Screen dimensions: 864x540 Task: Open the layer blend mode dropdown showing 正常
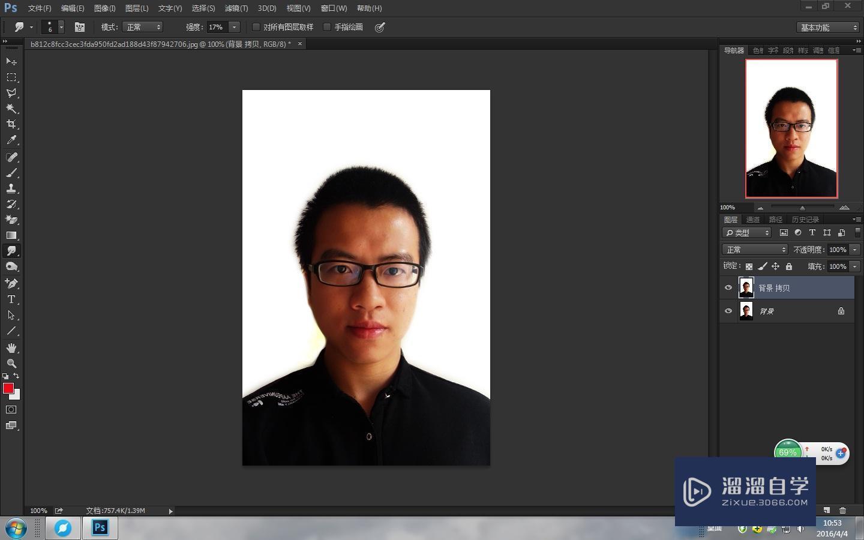(754, 249)
